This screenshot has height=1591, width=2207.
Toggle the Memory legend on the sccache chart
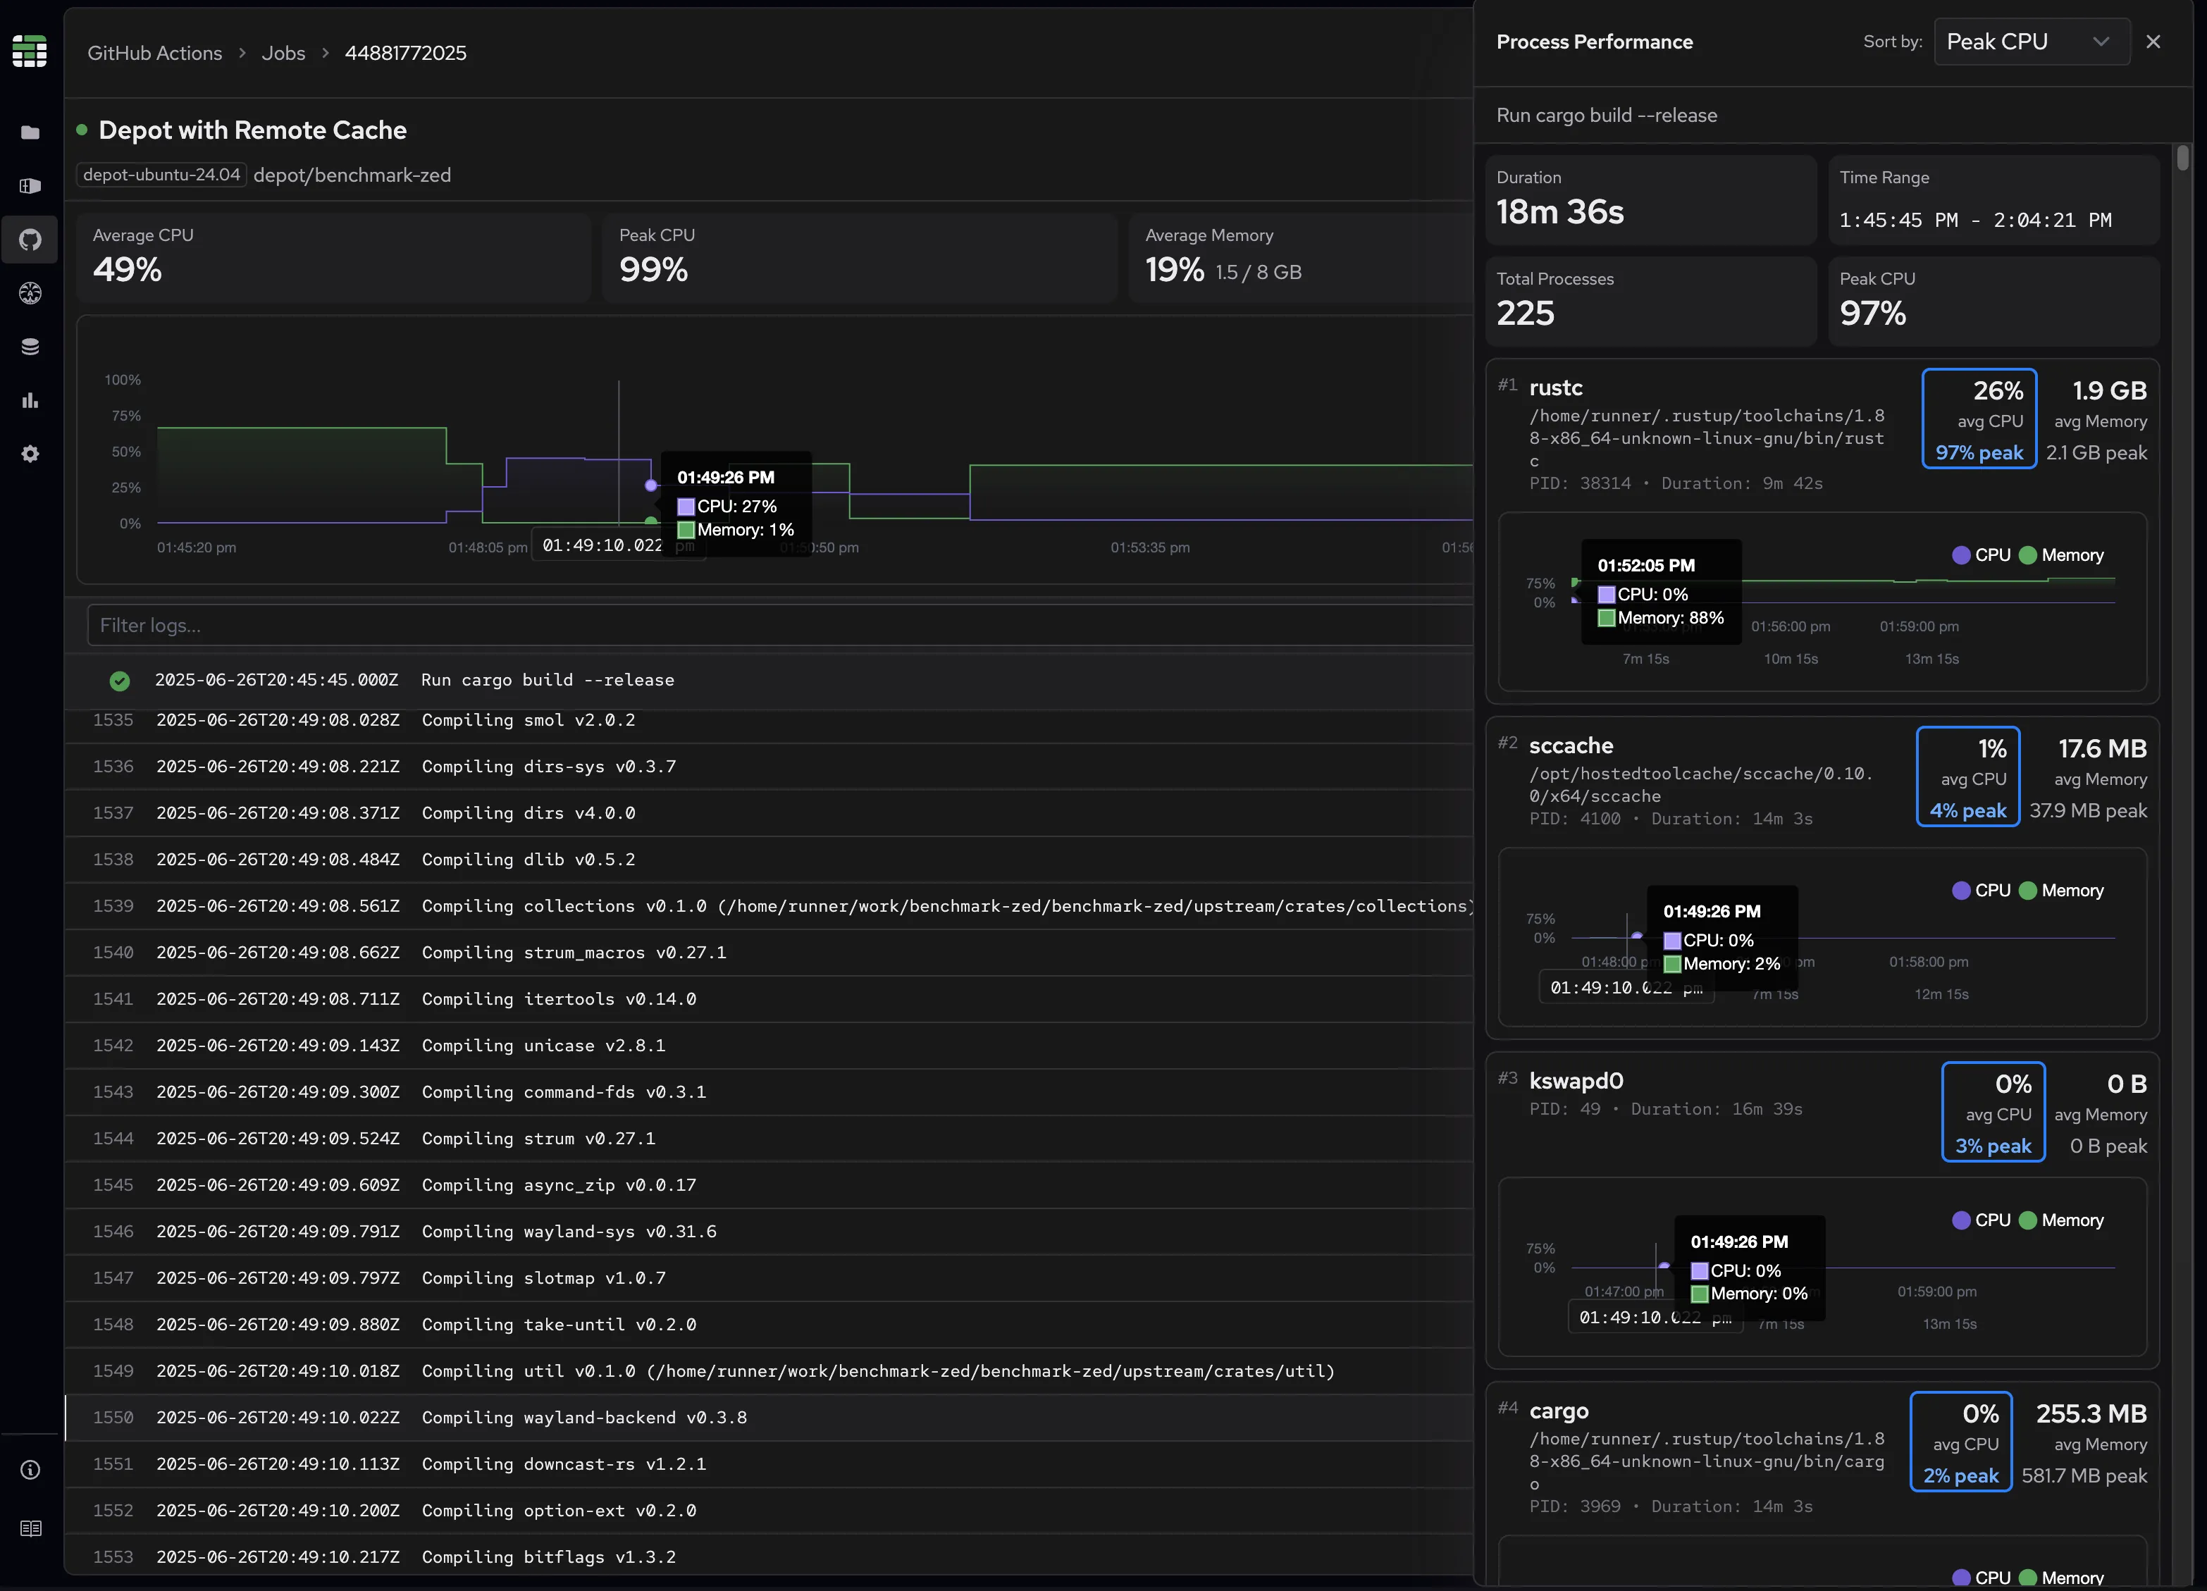(x=2063, y=891)
